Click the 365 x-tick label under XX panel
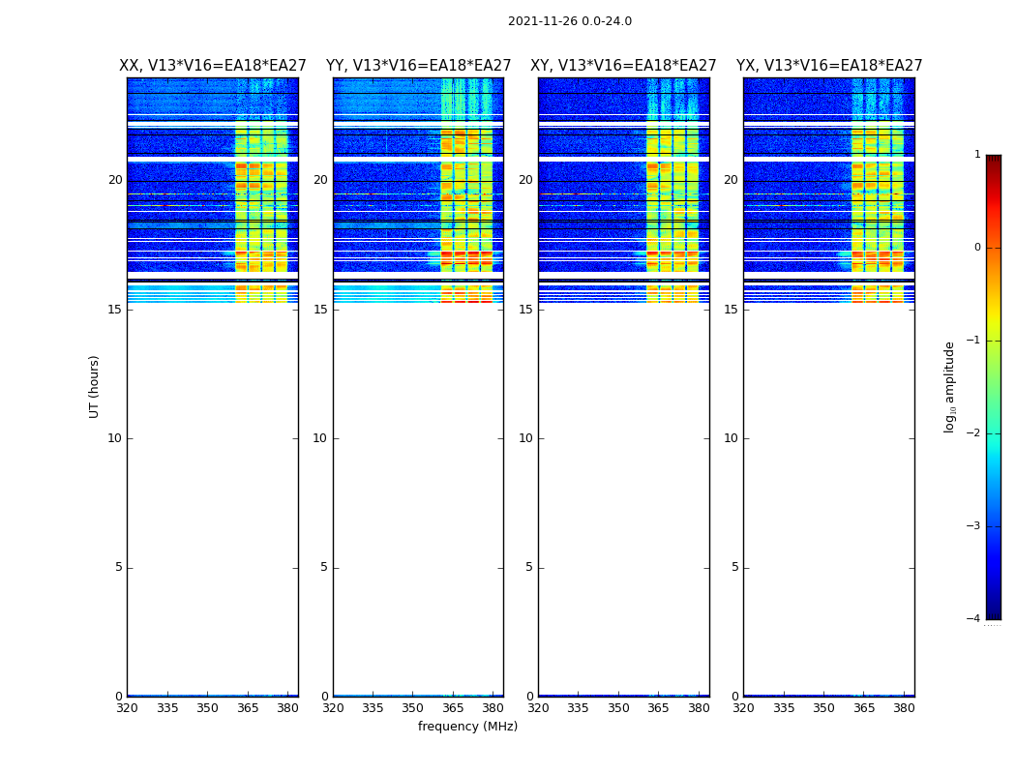This screenshot has height=774, width=1016. pos(248,708)
